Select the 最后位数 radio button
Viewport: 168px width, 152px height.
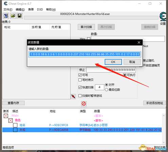tap(107, 90)
